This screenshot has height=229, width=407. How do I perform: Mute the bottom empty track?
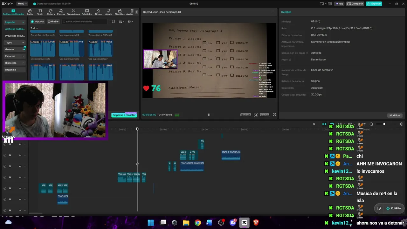coord(20,210)
